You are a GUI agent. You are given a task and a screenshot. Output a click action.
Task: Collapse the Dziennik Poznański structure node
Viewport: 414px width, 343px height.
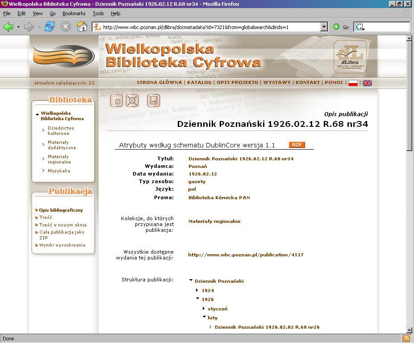tap(191, 280)
